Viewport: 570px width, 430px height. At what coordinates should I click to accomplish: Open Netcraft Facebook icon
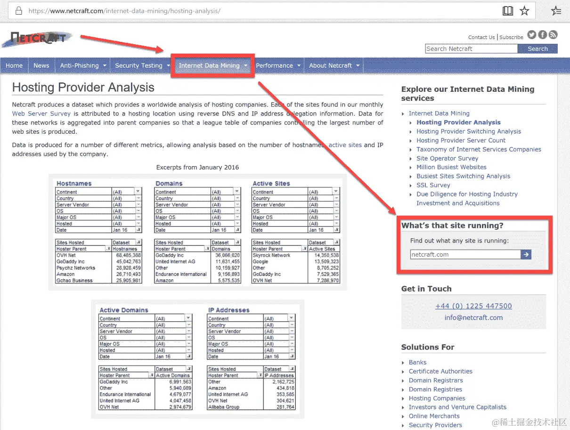click(542, 34)
